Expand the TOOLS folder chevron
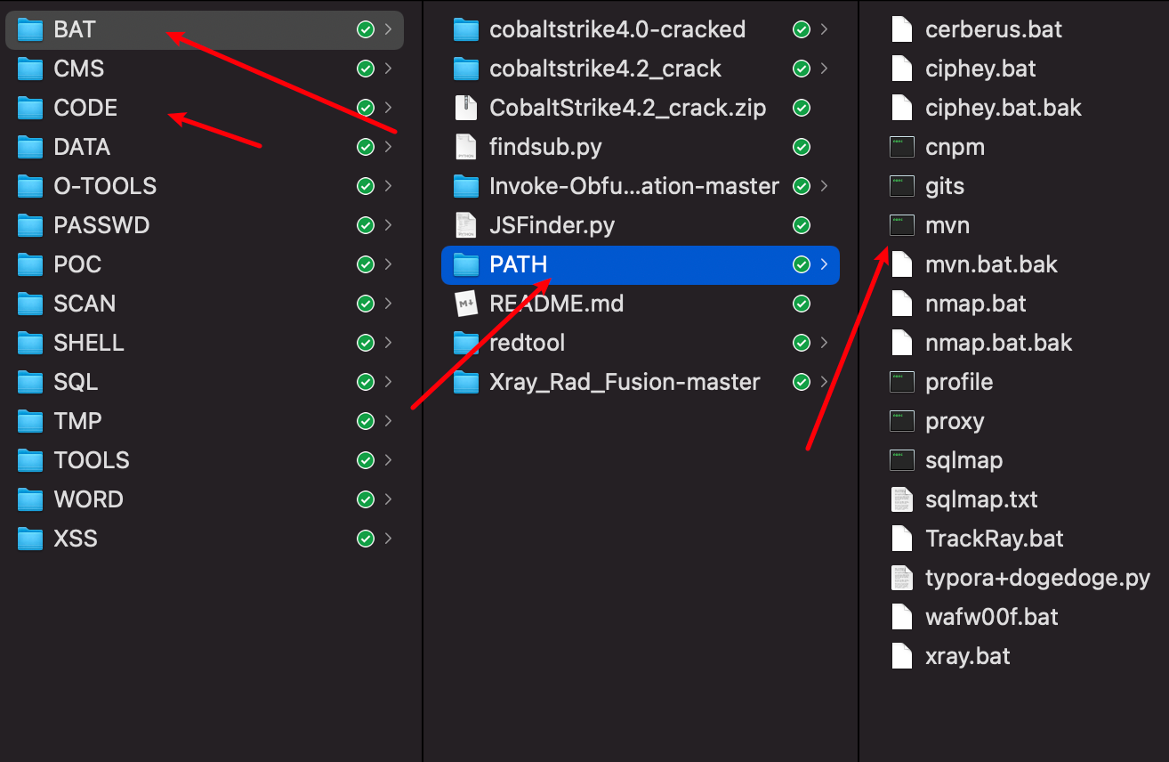Image resolution: width=1169 pixels, height=762 pixels. 388,461
